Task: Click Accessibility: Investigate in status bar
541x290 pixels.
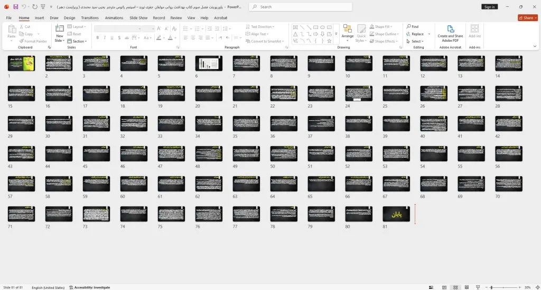Action: click(90, 287)
